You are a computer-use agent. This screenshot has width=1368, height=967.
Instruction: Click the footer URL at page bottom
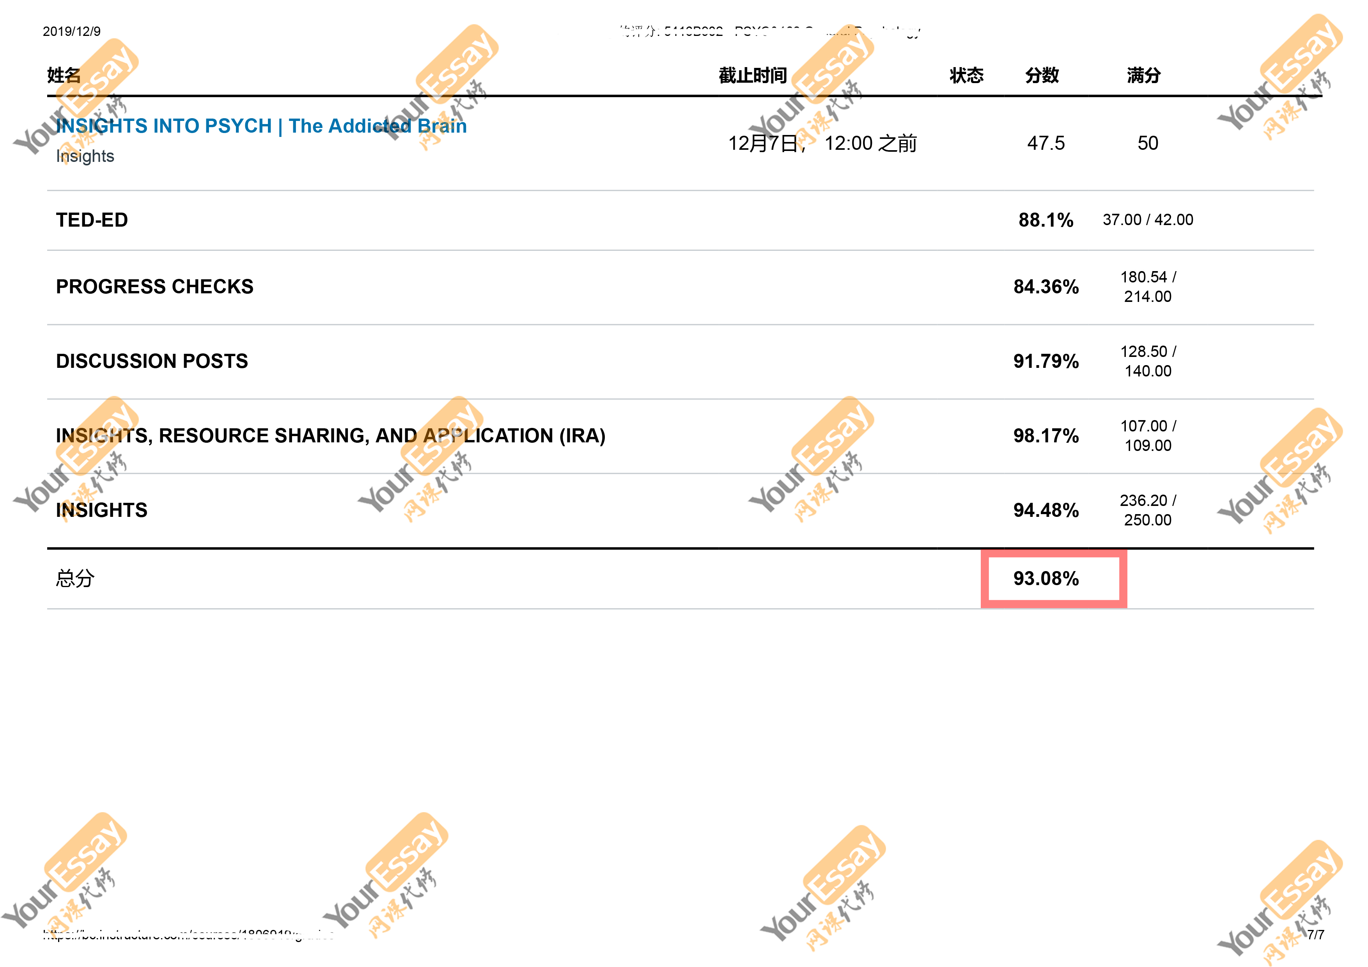click(188, 934)
